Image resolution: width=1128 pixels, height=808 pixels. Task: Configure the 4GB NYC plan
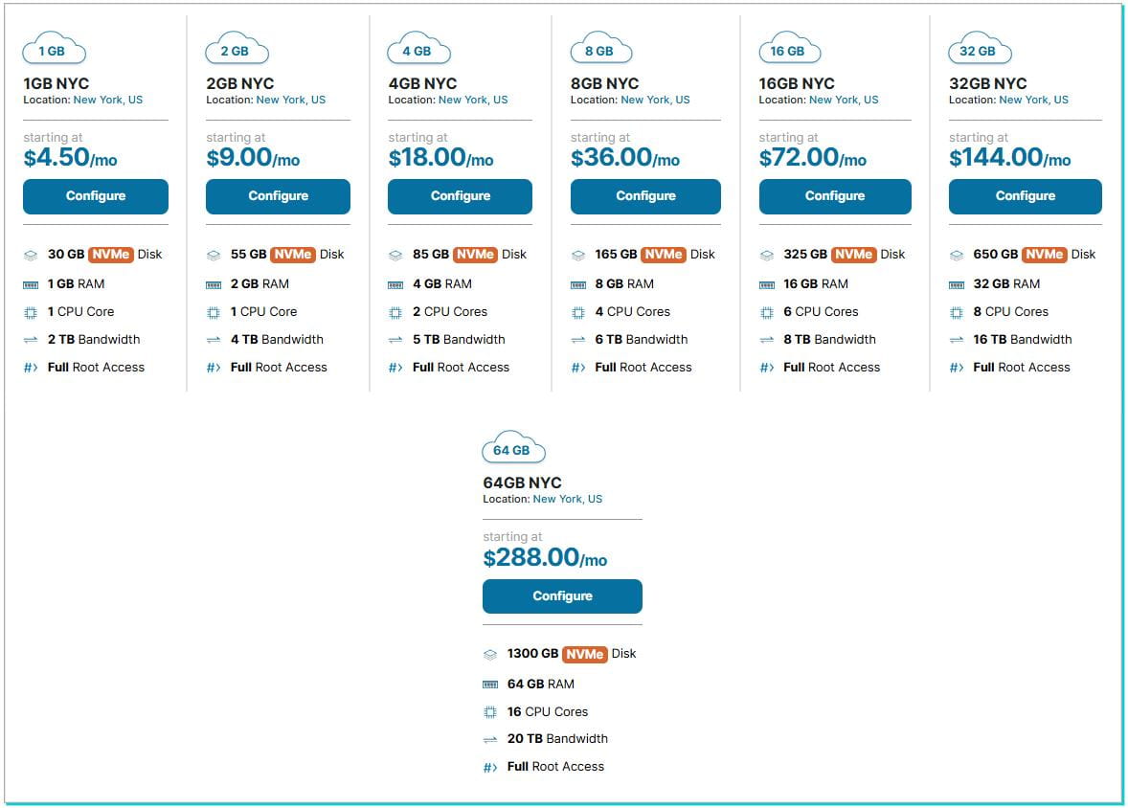(460, 196)
